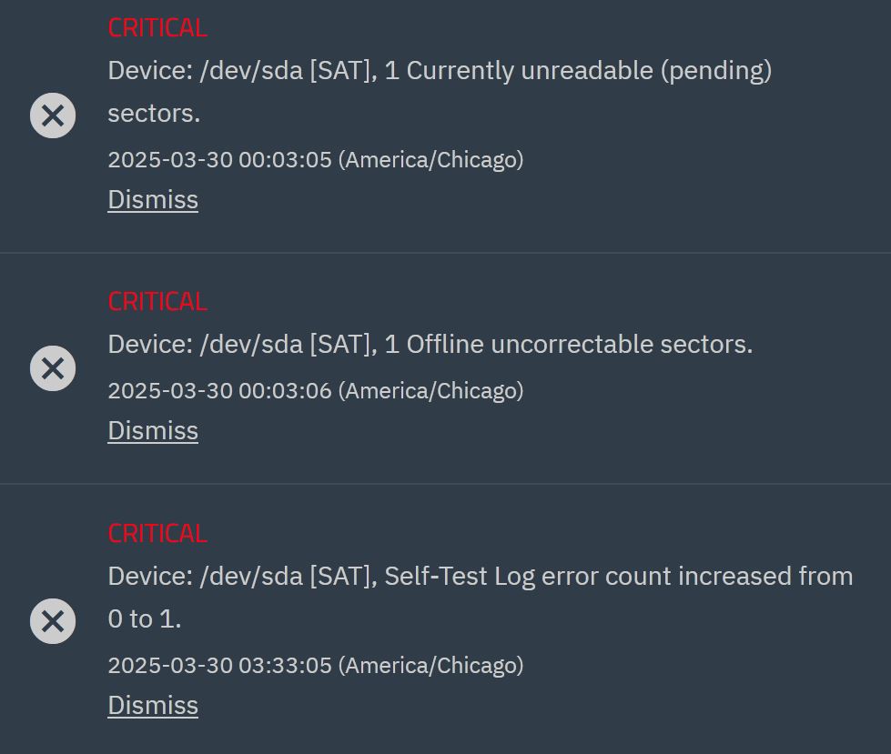Click the 00:03:05 timestamp of the first alert

285,160
